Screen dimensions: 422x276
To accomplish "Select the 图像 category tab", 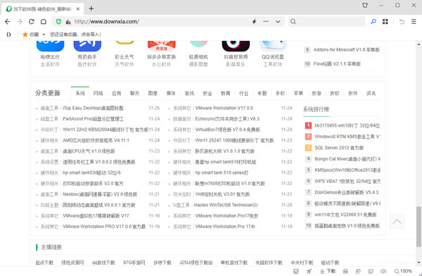I will pos(153,93).
